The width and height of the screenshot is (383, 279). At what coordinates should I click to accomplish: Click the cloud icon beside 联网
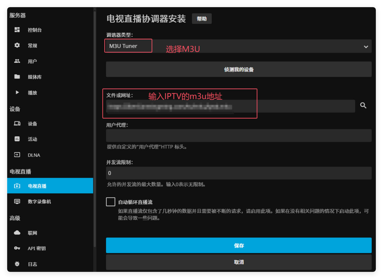17,233
